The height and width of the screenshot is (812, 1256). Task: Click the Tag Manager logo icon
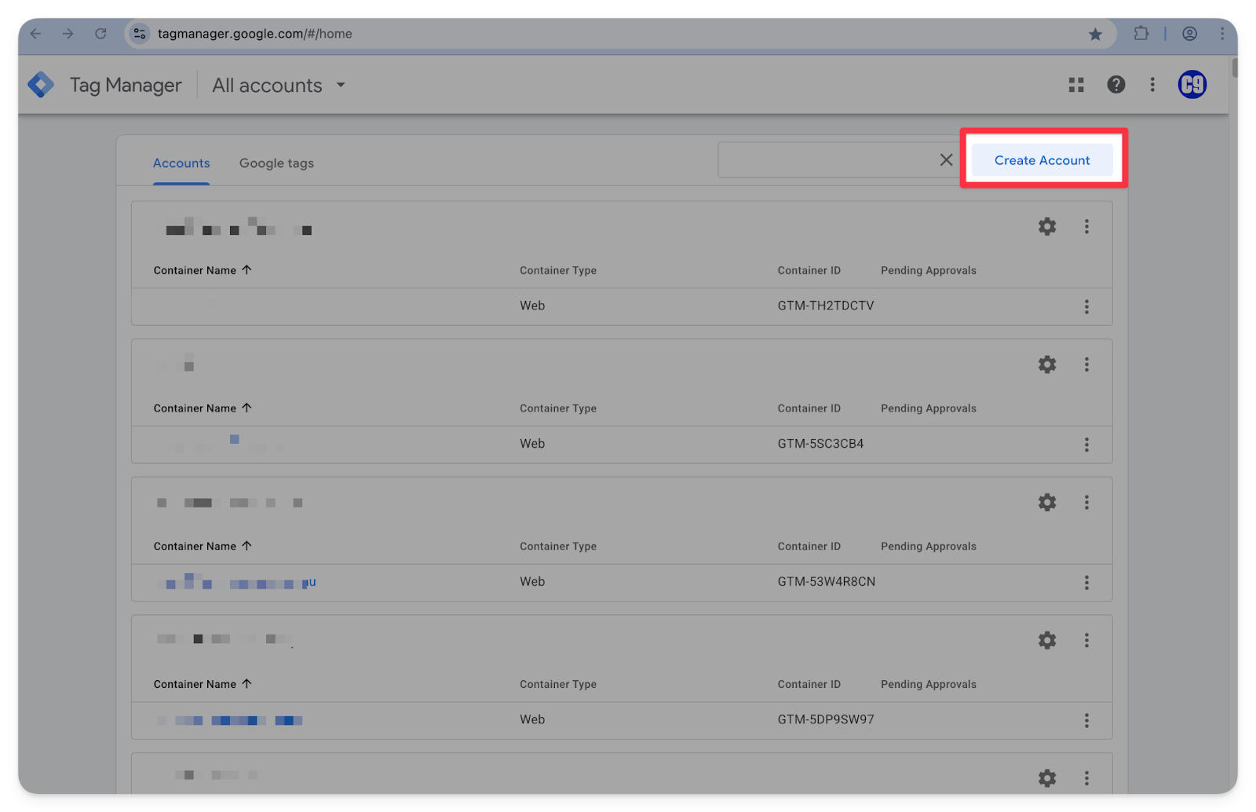tap(41, 85)
